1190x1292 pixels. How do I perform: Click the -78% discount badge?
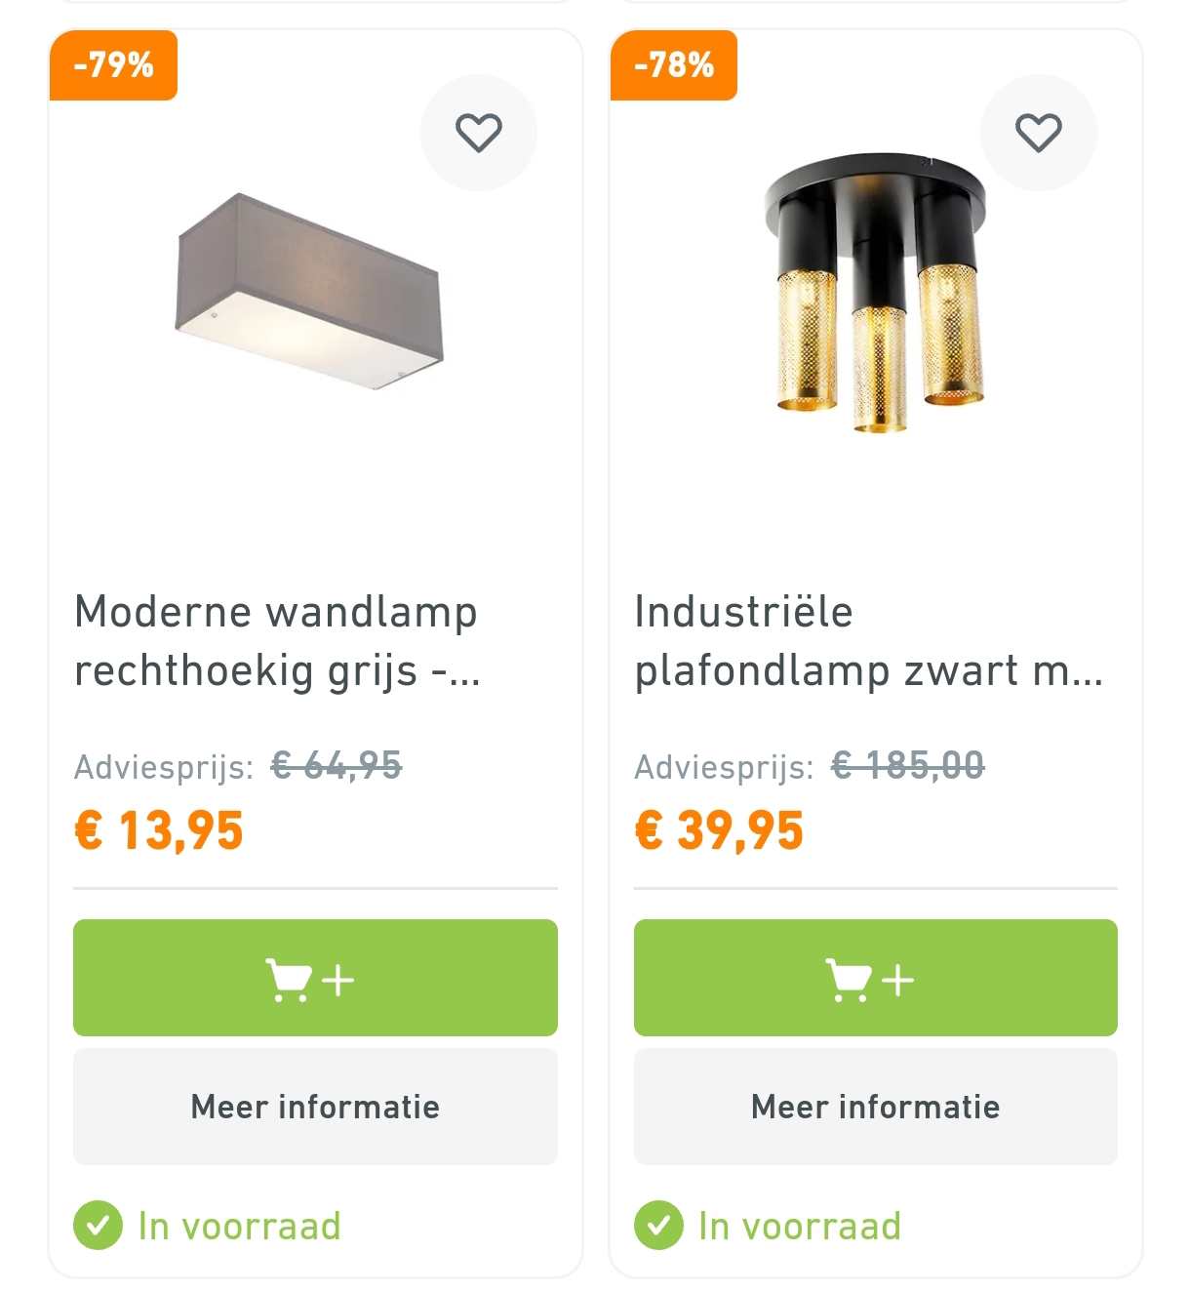coord(673,65)
